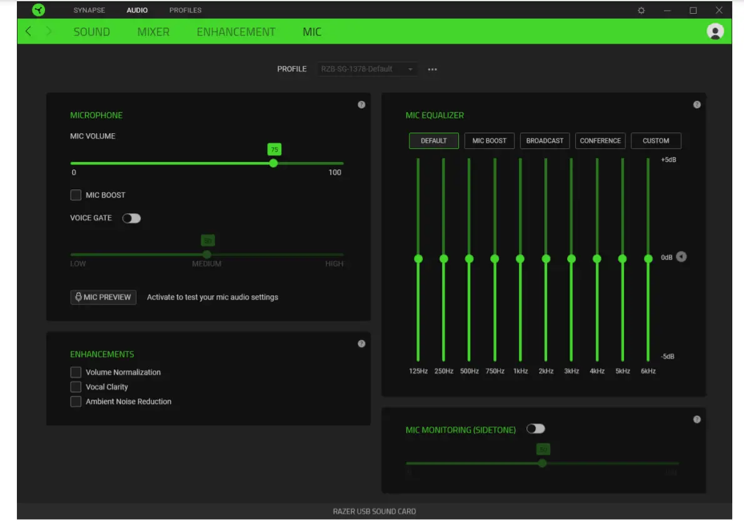Open Enhancements section help icon
Viewport: 744px width, 526px height.
coord(361,343)
